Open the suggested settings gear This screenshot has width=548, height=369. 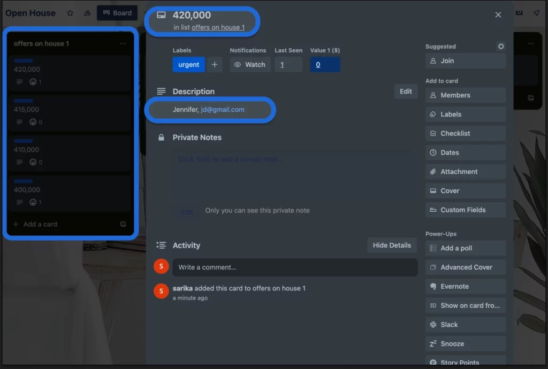click(501, 47)
